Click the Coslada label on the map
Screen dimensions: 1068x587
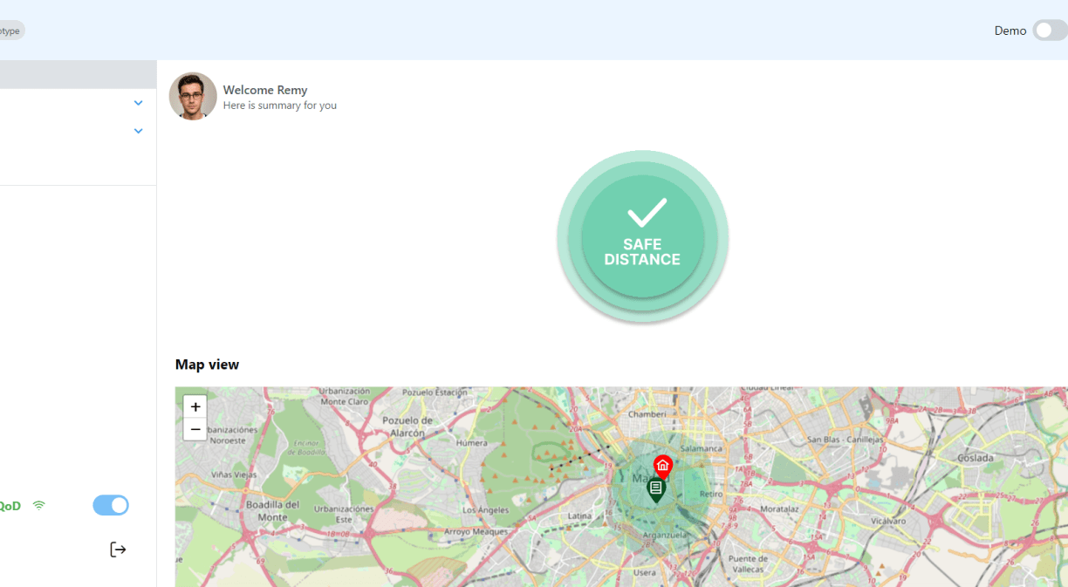click(975, 458)
